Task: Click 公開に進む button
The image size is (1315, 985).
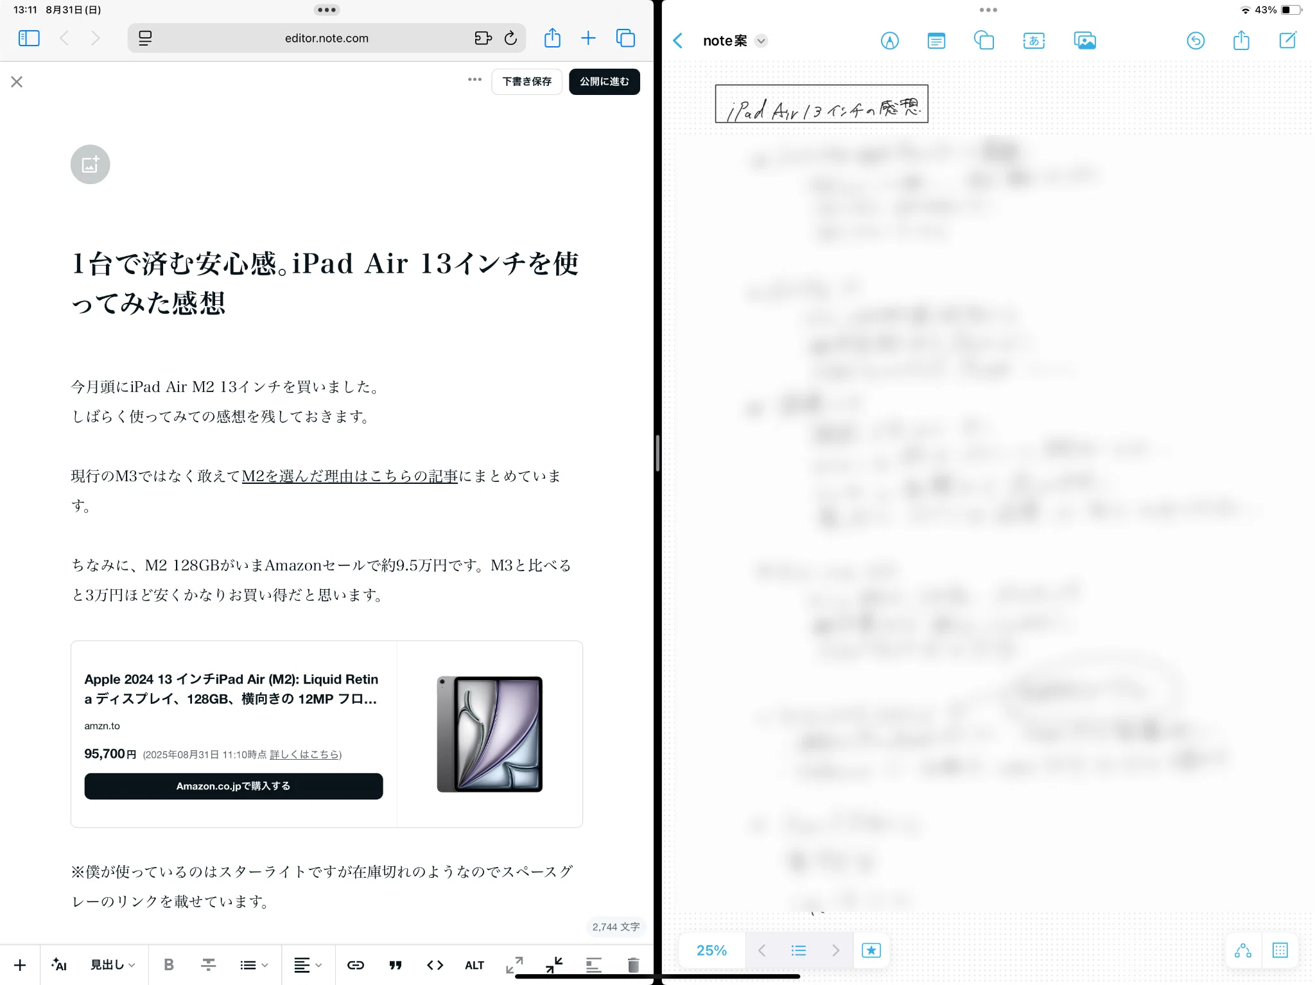Action: (604, 81)
